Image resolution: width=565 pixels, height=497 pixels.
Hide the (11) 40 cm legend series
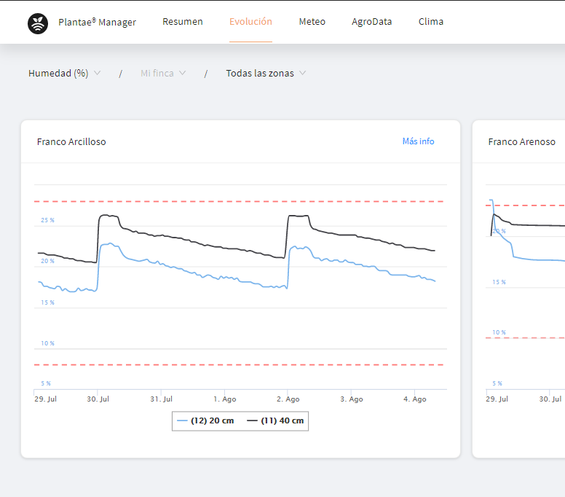(275, 421)
